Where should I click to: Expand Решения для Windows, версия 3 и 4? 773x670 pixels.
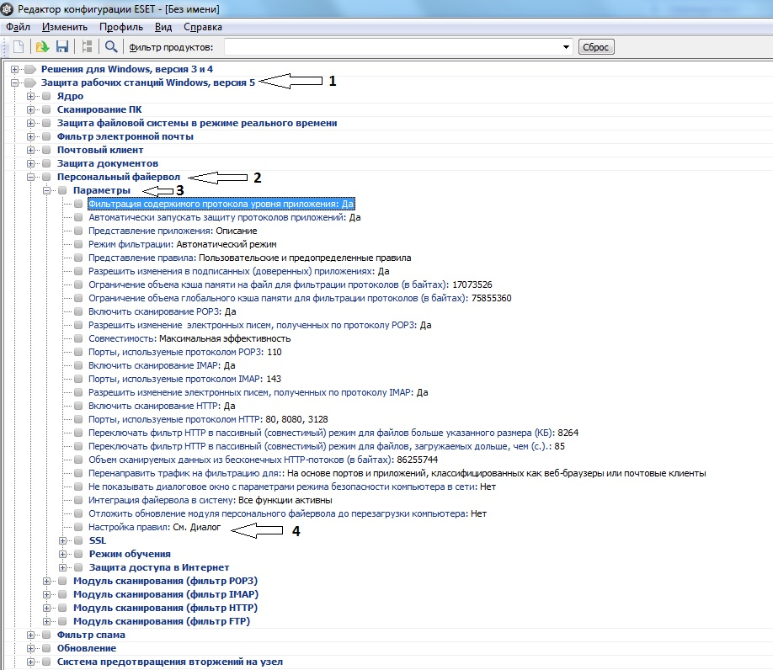15,70
